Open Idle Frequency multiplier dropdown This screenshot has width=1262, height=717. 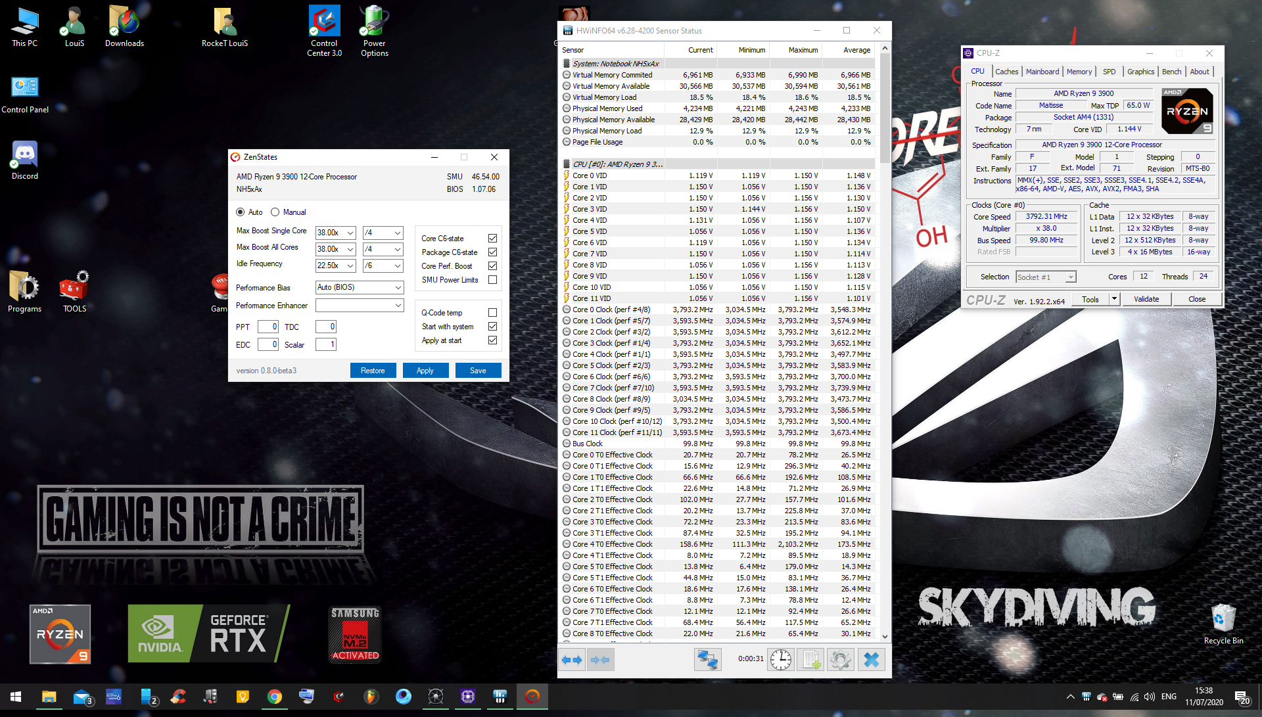pyautogui.click(x=335, y=266)
